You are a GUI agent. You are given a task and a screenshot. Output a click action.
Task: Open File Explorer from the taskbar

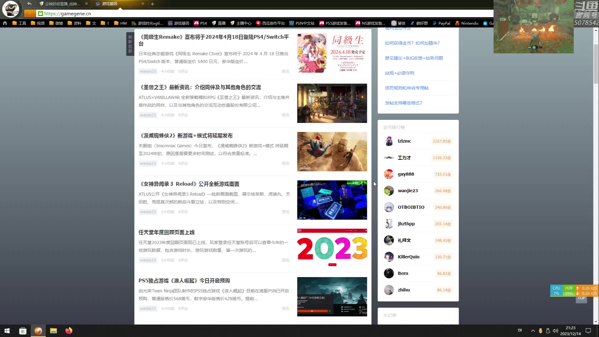click(x=53, y=331)
